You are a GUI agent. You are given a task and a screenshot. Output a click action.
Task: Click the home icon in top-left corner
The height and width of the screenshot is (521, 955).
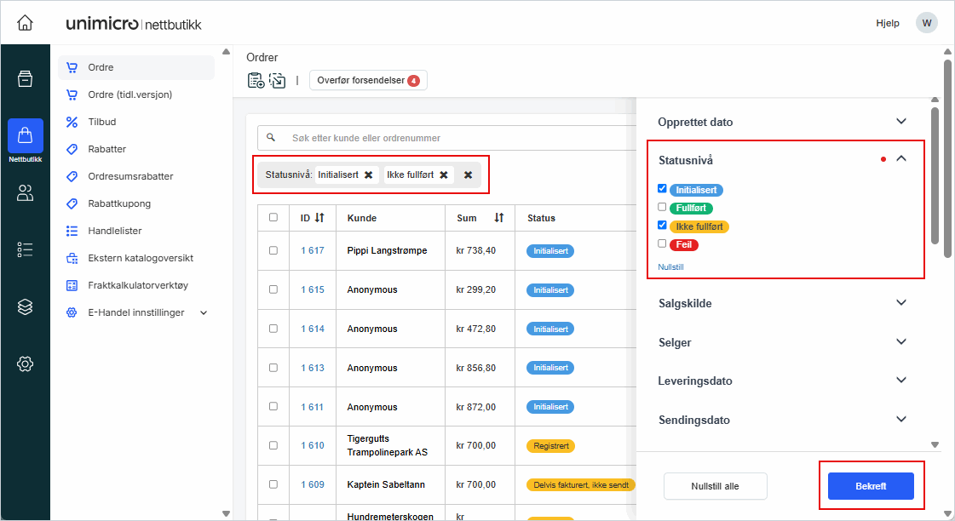click(25, 23)
